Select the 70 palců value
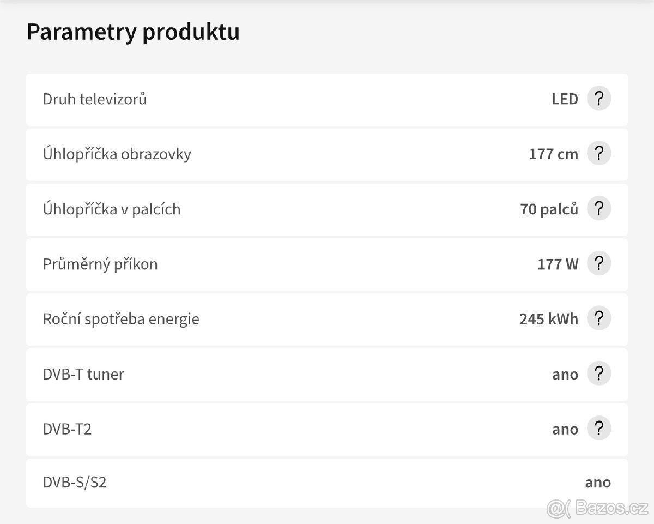The image size is (654, 524). (x=549, y=209)
